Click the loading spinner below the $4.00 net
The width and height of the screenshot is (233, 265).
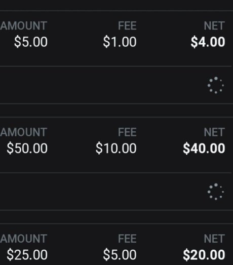216,85
